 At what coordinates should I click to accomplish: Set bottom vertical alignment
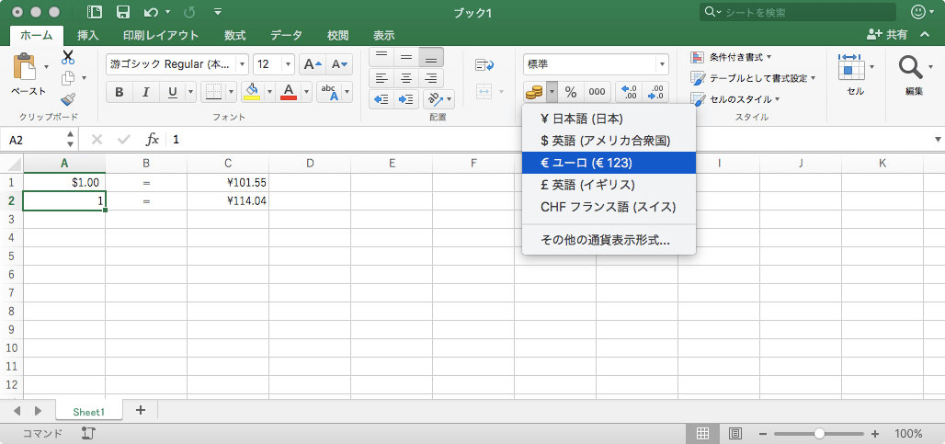tap(431, 57)
